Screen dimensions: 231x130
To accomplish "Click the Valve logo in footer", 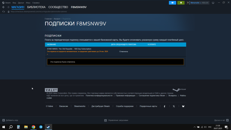I will click(51, 90).
